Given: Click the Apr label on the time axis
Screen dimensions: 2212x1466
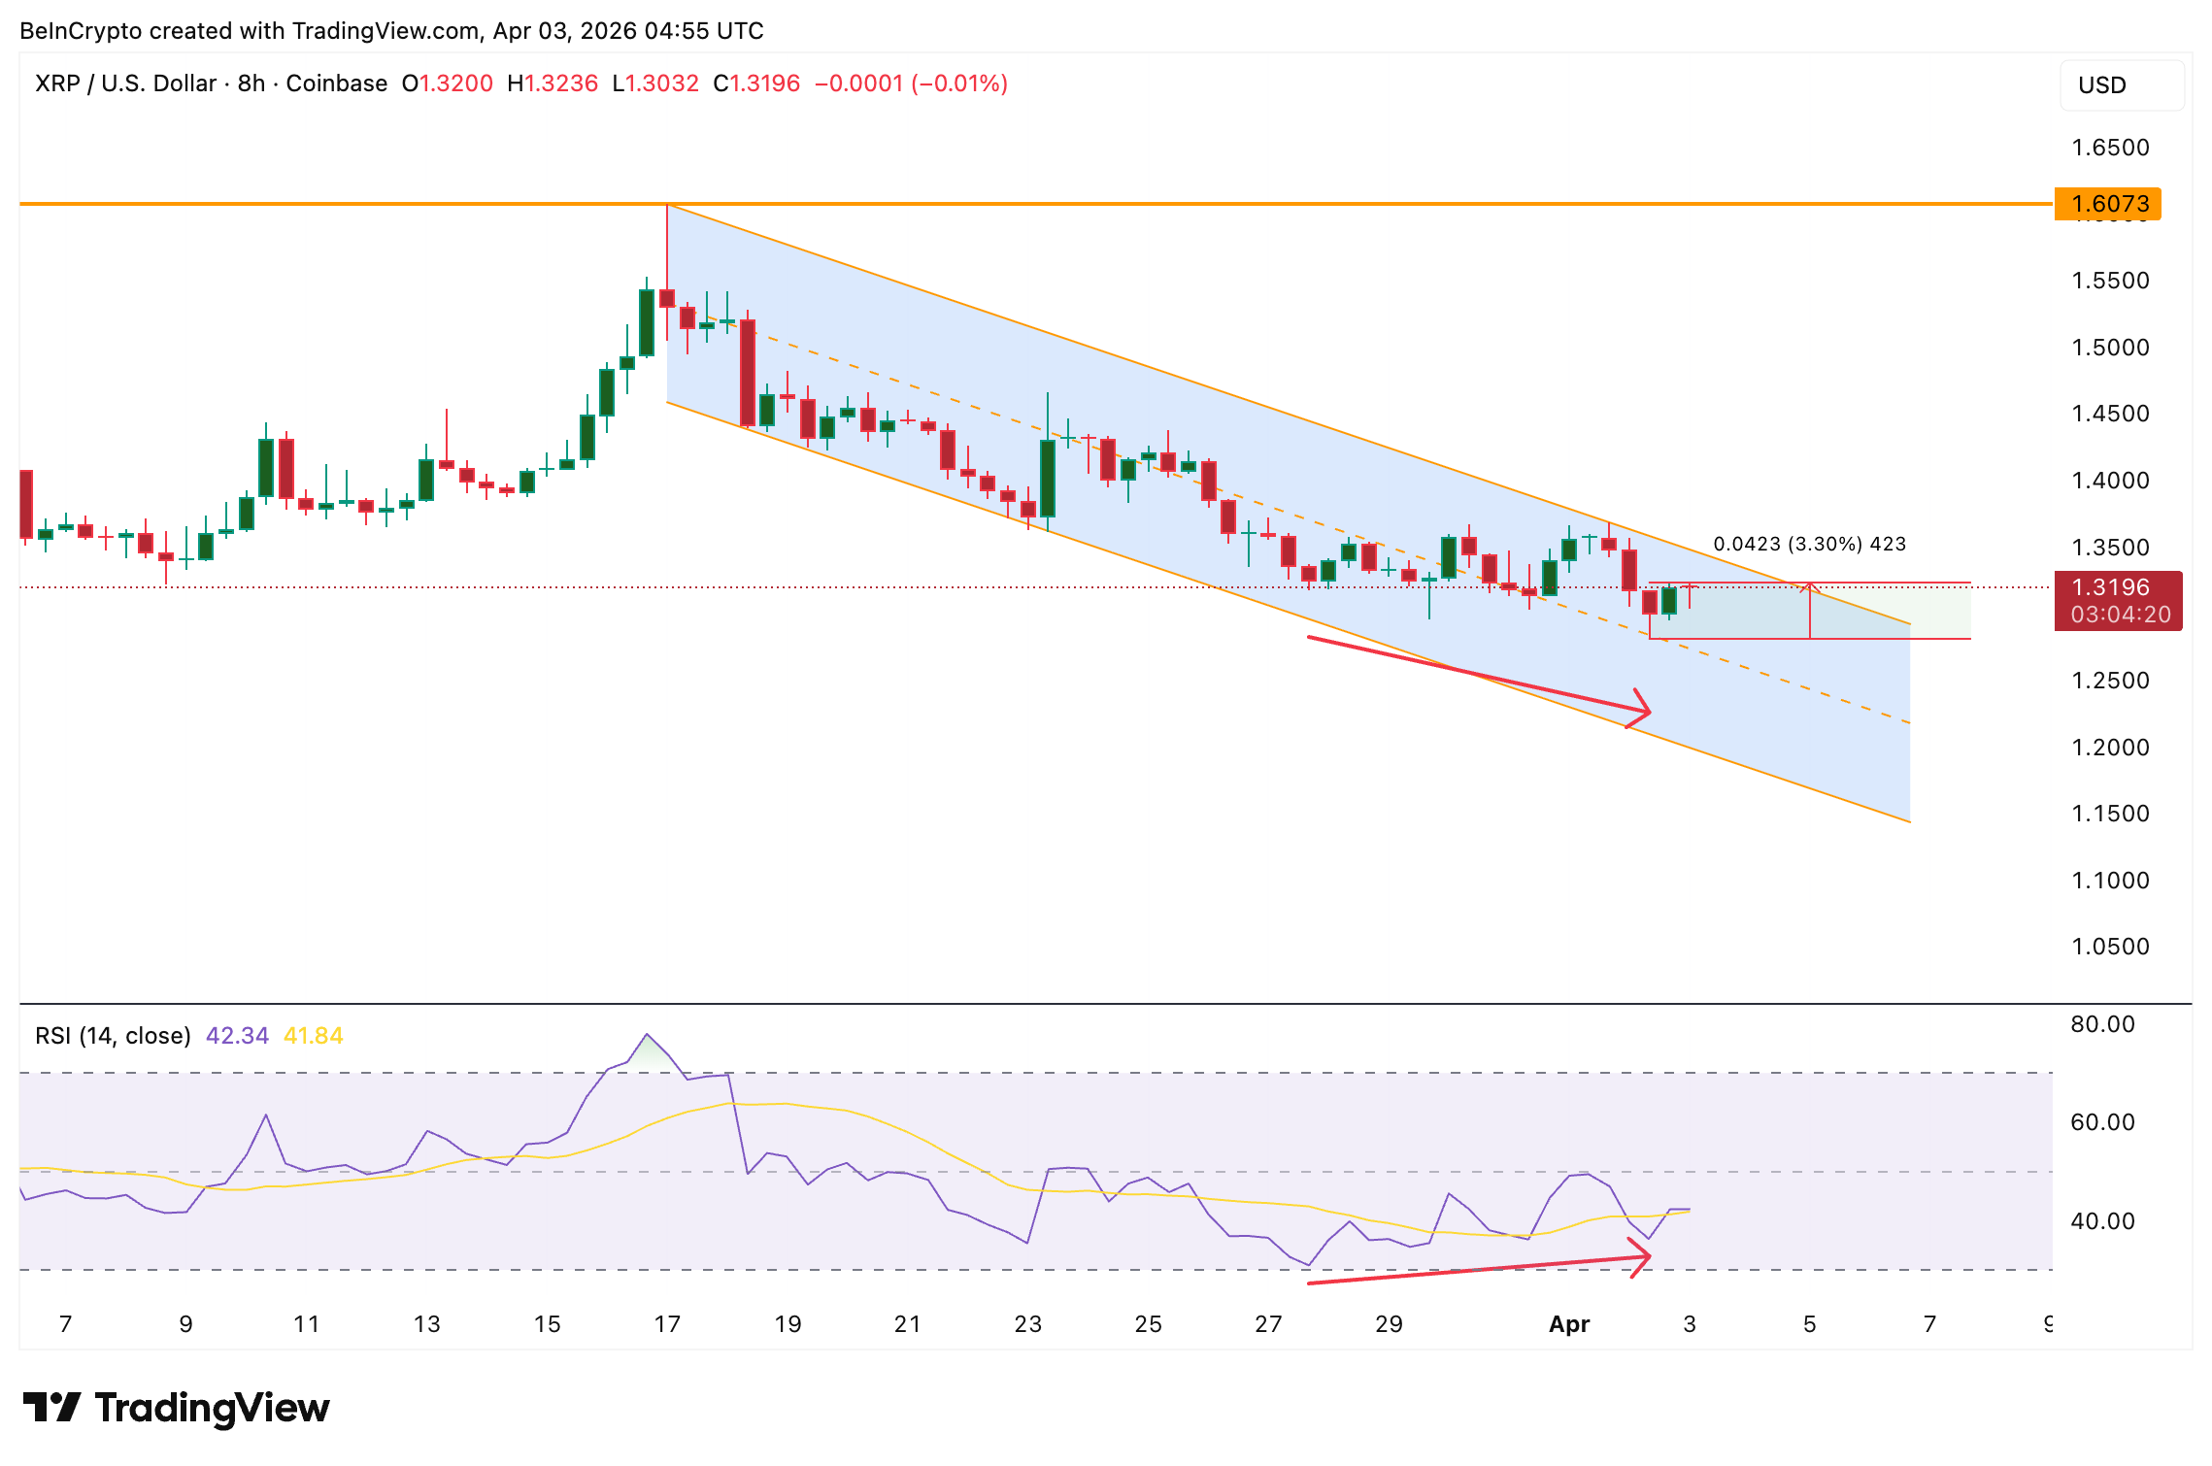Looking at the screenshot, I should pyautogui.click(x=1568, y=1323).
